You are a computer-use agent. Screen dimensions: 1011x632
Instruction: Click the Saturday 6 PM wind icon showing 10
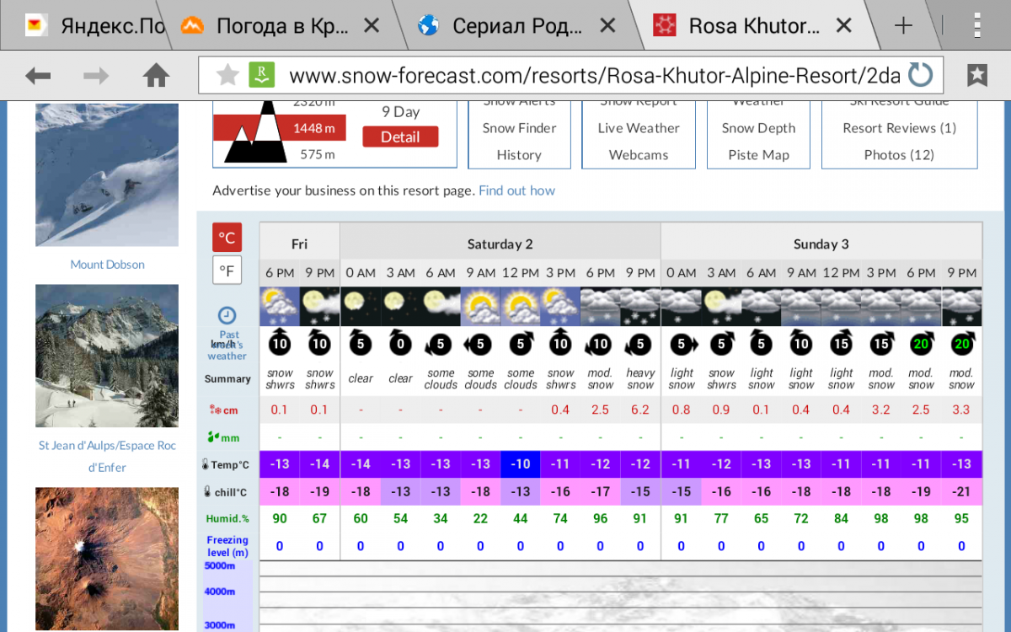601,343
